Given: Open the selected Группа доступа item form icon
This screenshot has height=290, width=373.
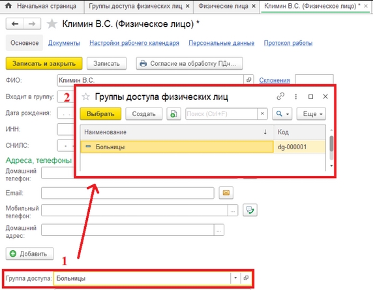Looking at the screenshot, I should click(246, 278).
